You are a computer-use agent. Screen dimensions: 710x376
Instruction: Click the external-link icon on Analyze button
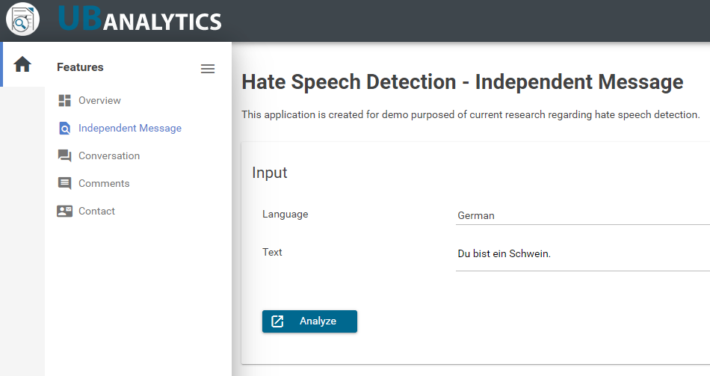tap(277, 321)
